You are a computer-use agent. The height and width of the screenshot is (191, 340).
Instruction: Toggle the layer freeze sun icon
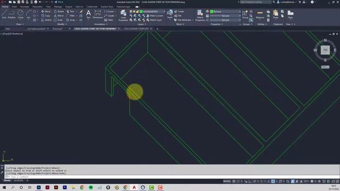click(134, 12)
